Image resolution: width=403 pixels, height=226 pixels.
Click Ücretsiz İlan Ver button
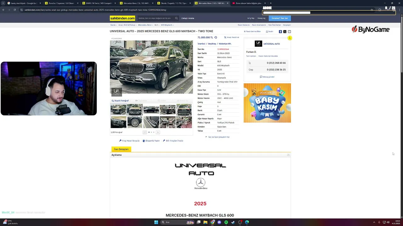(280, 18)
